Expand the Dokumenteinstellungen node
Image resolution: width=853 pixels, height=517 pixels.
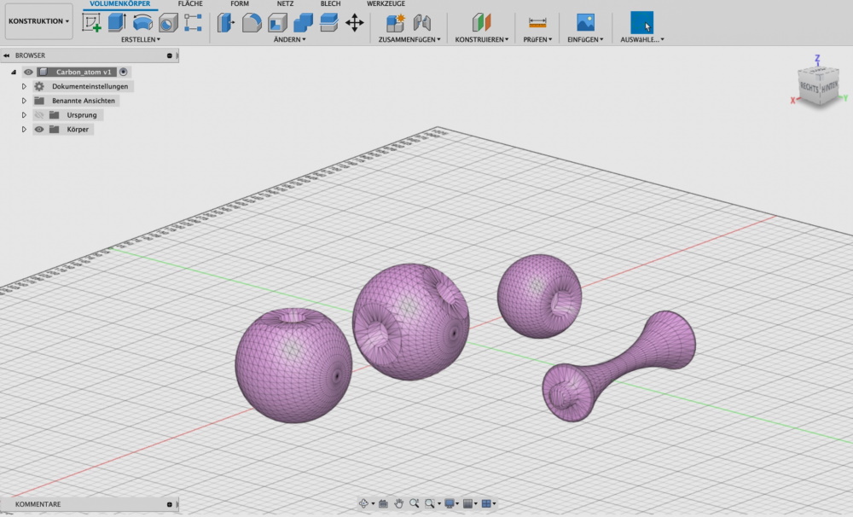pos(24,86)
